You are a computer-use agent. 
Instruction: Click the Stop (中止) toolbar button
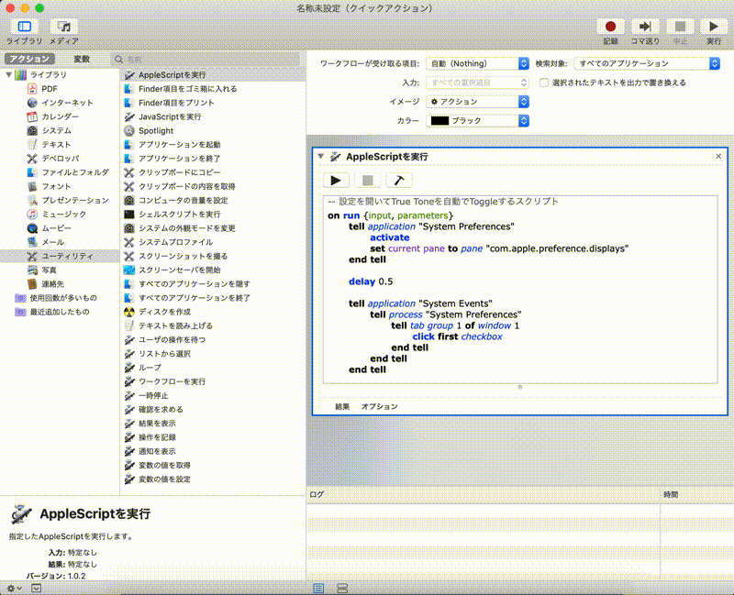680,27
